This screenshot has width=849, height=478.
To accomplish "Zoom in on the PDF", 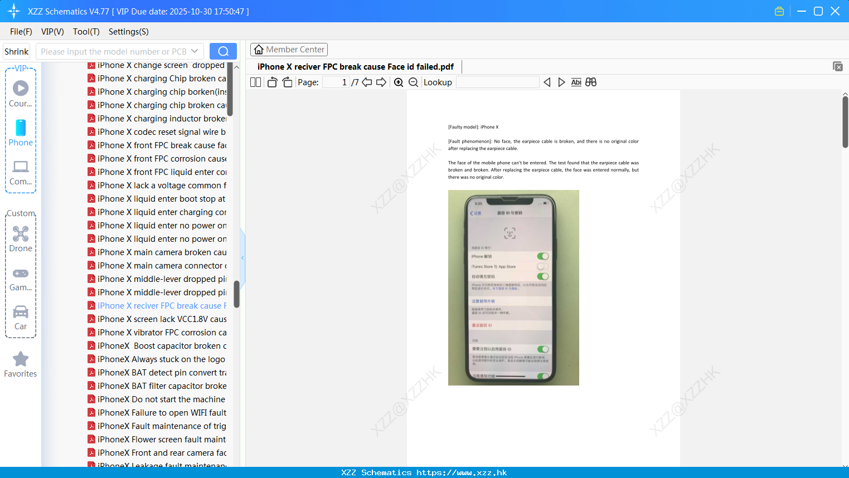I will point(399,82).
